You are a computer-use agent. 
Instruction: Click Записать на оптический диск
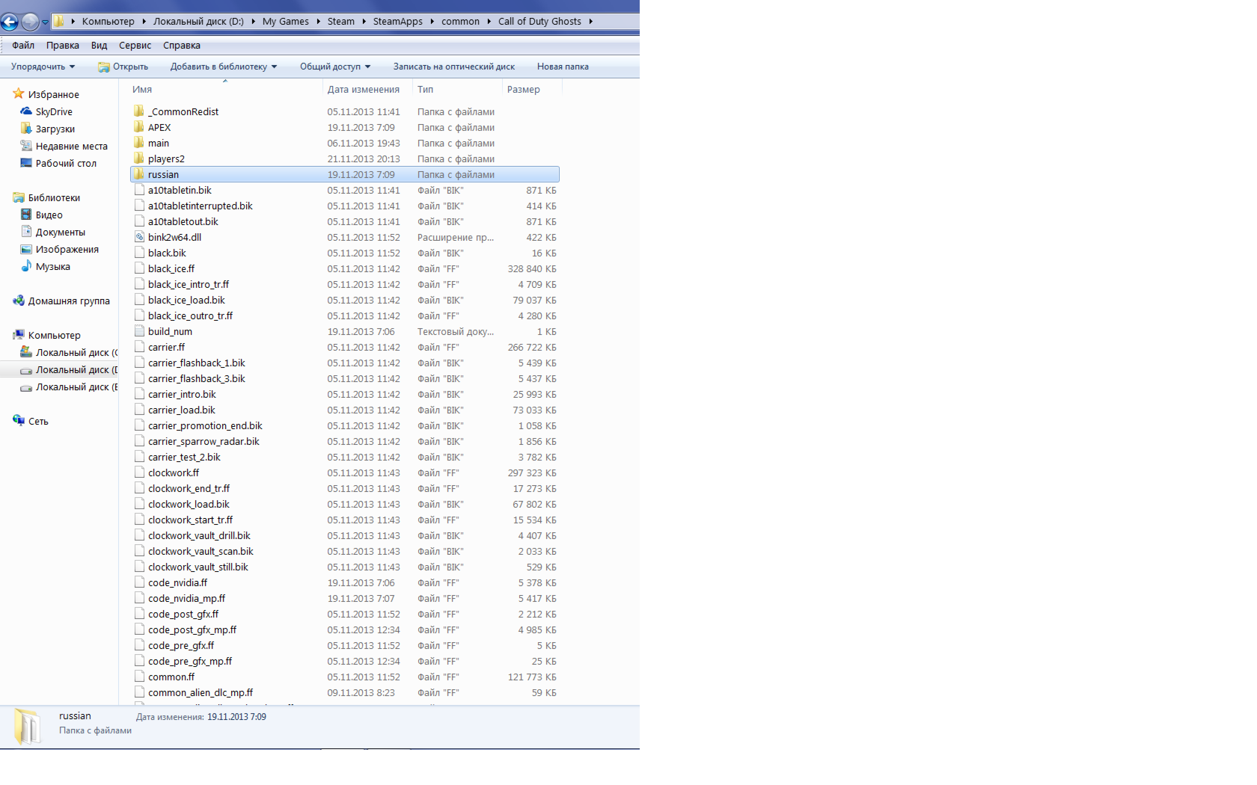[454, 67]
